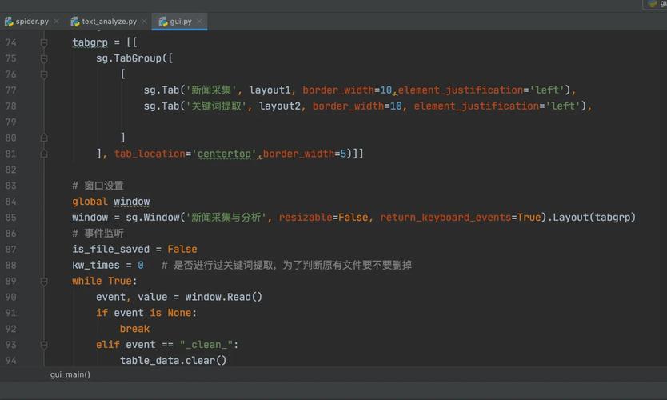Click the # 事件监听 comment
This screenshot has width=667, height=400.
[x=98, y=233]
